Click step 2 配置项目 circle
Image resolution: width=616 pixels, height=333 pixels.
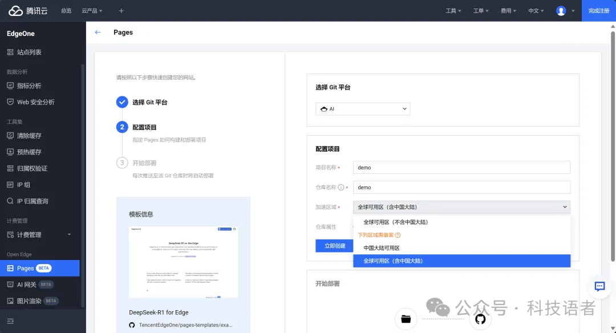[122, 127]
